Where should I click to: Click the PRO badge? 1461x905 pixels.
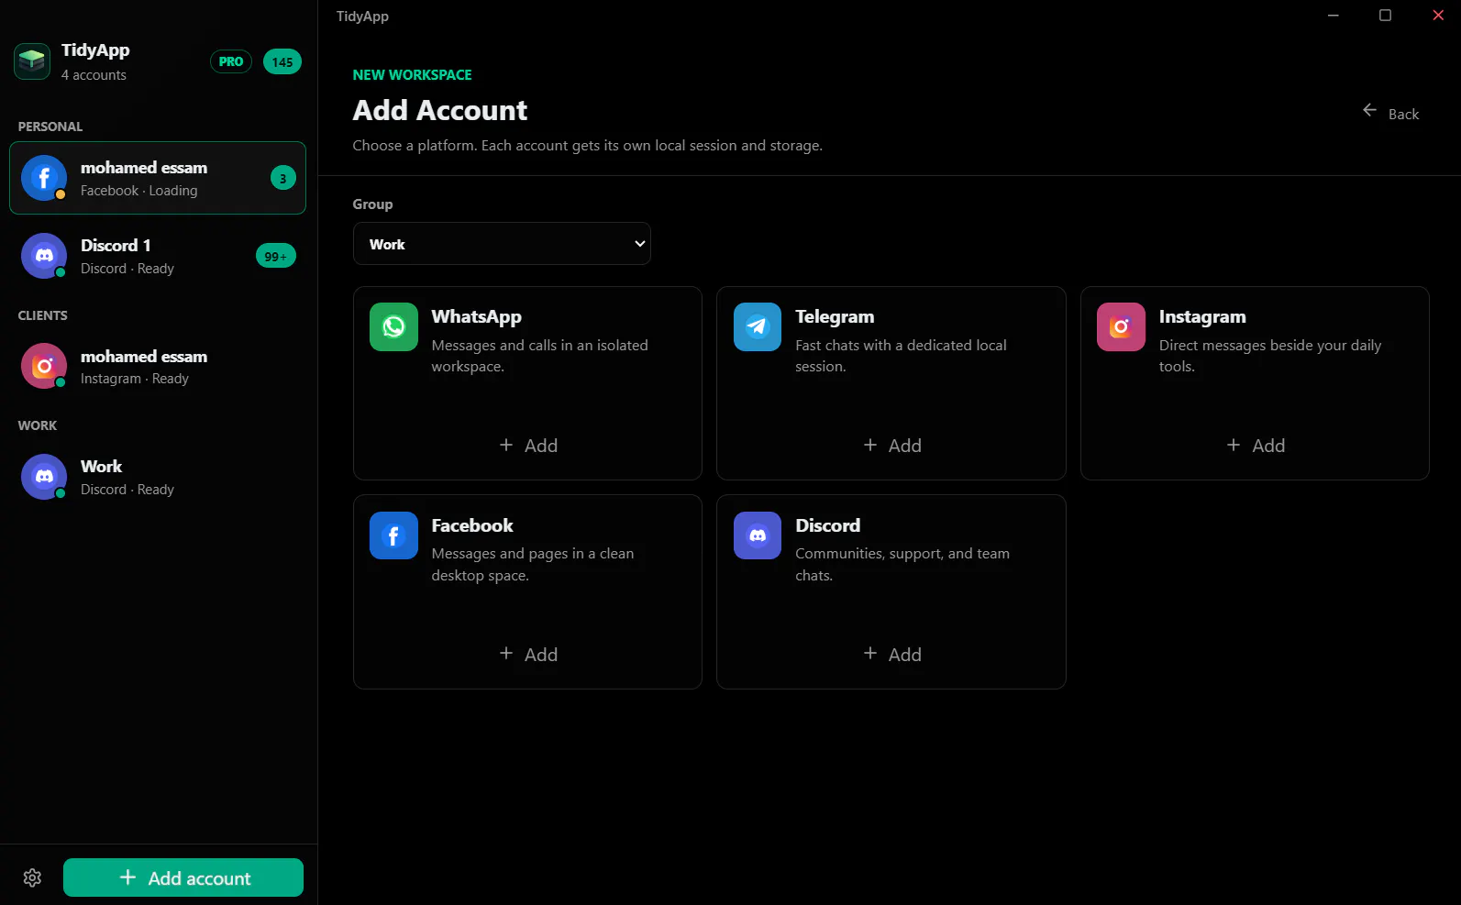tap(231, 61)
